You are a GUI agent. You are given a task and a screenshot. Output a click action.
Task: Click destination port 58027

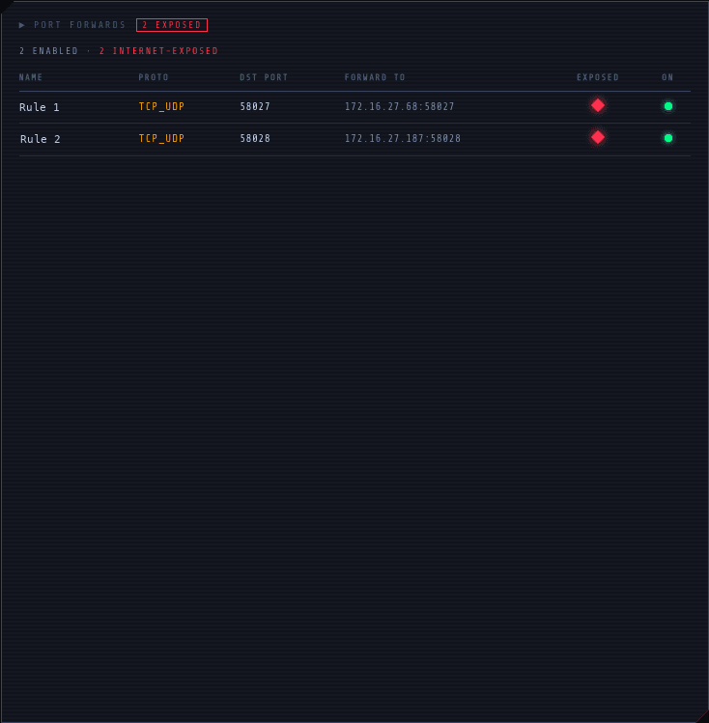tap(255, 106)
